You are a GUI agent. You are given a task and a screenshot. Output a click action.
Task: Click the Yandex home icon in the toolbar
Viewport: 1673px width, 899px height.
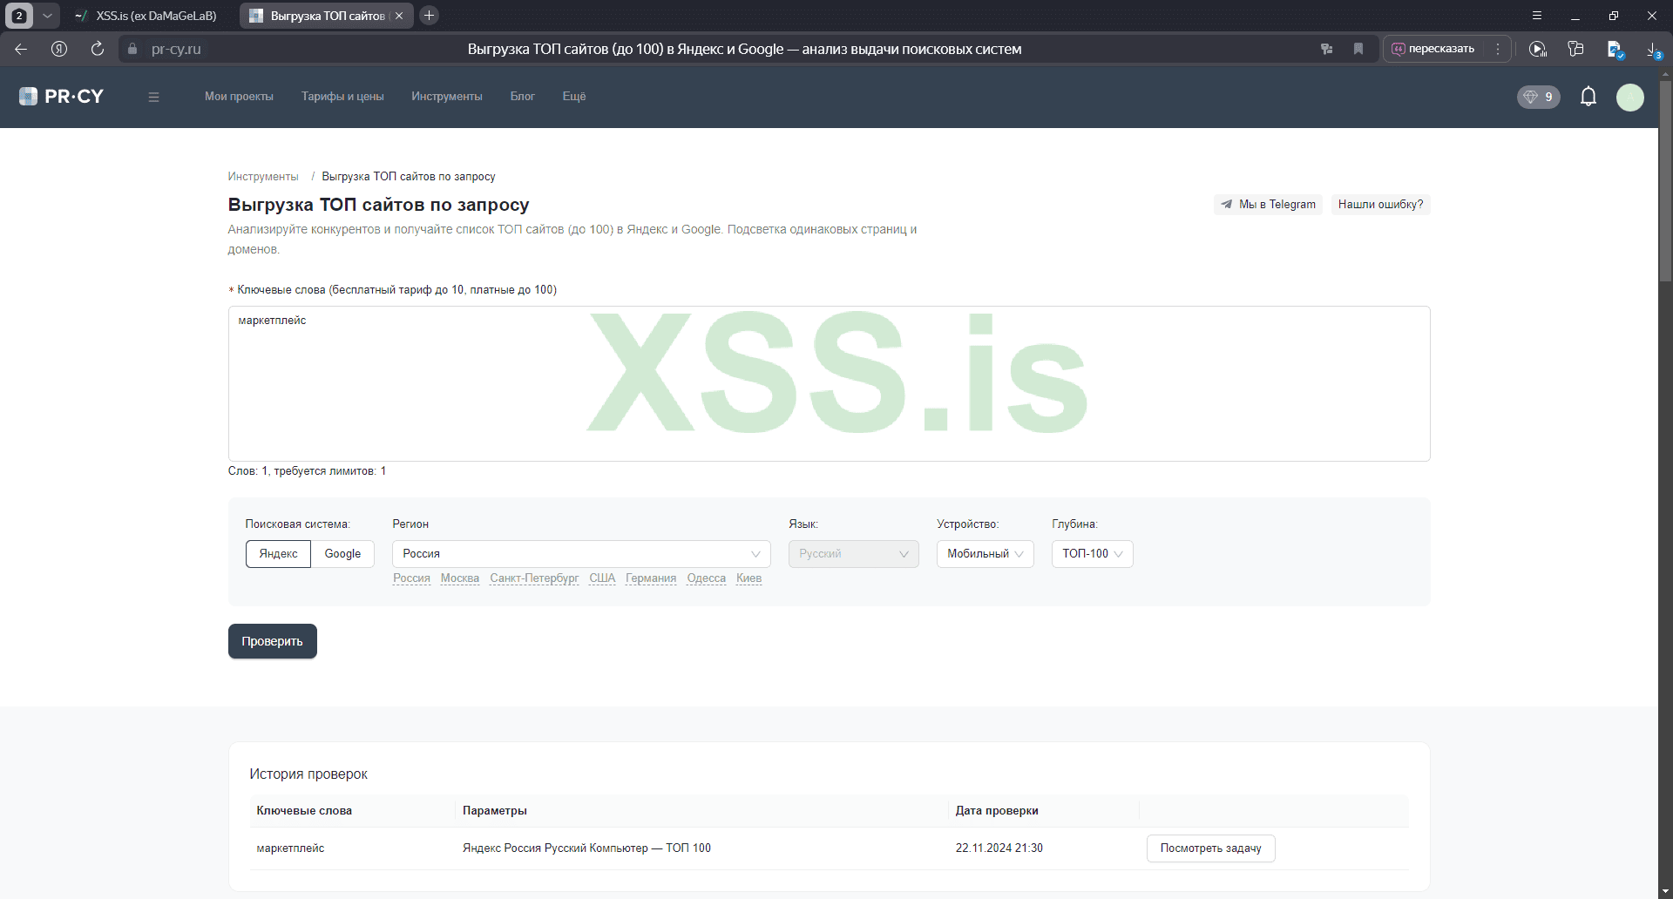tap(59, 49)
